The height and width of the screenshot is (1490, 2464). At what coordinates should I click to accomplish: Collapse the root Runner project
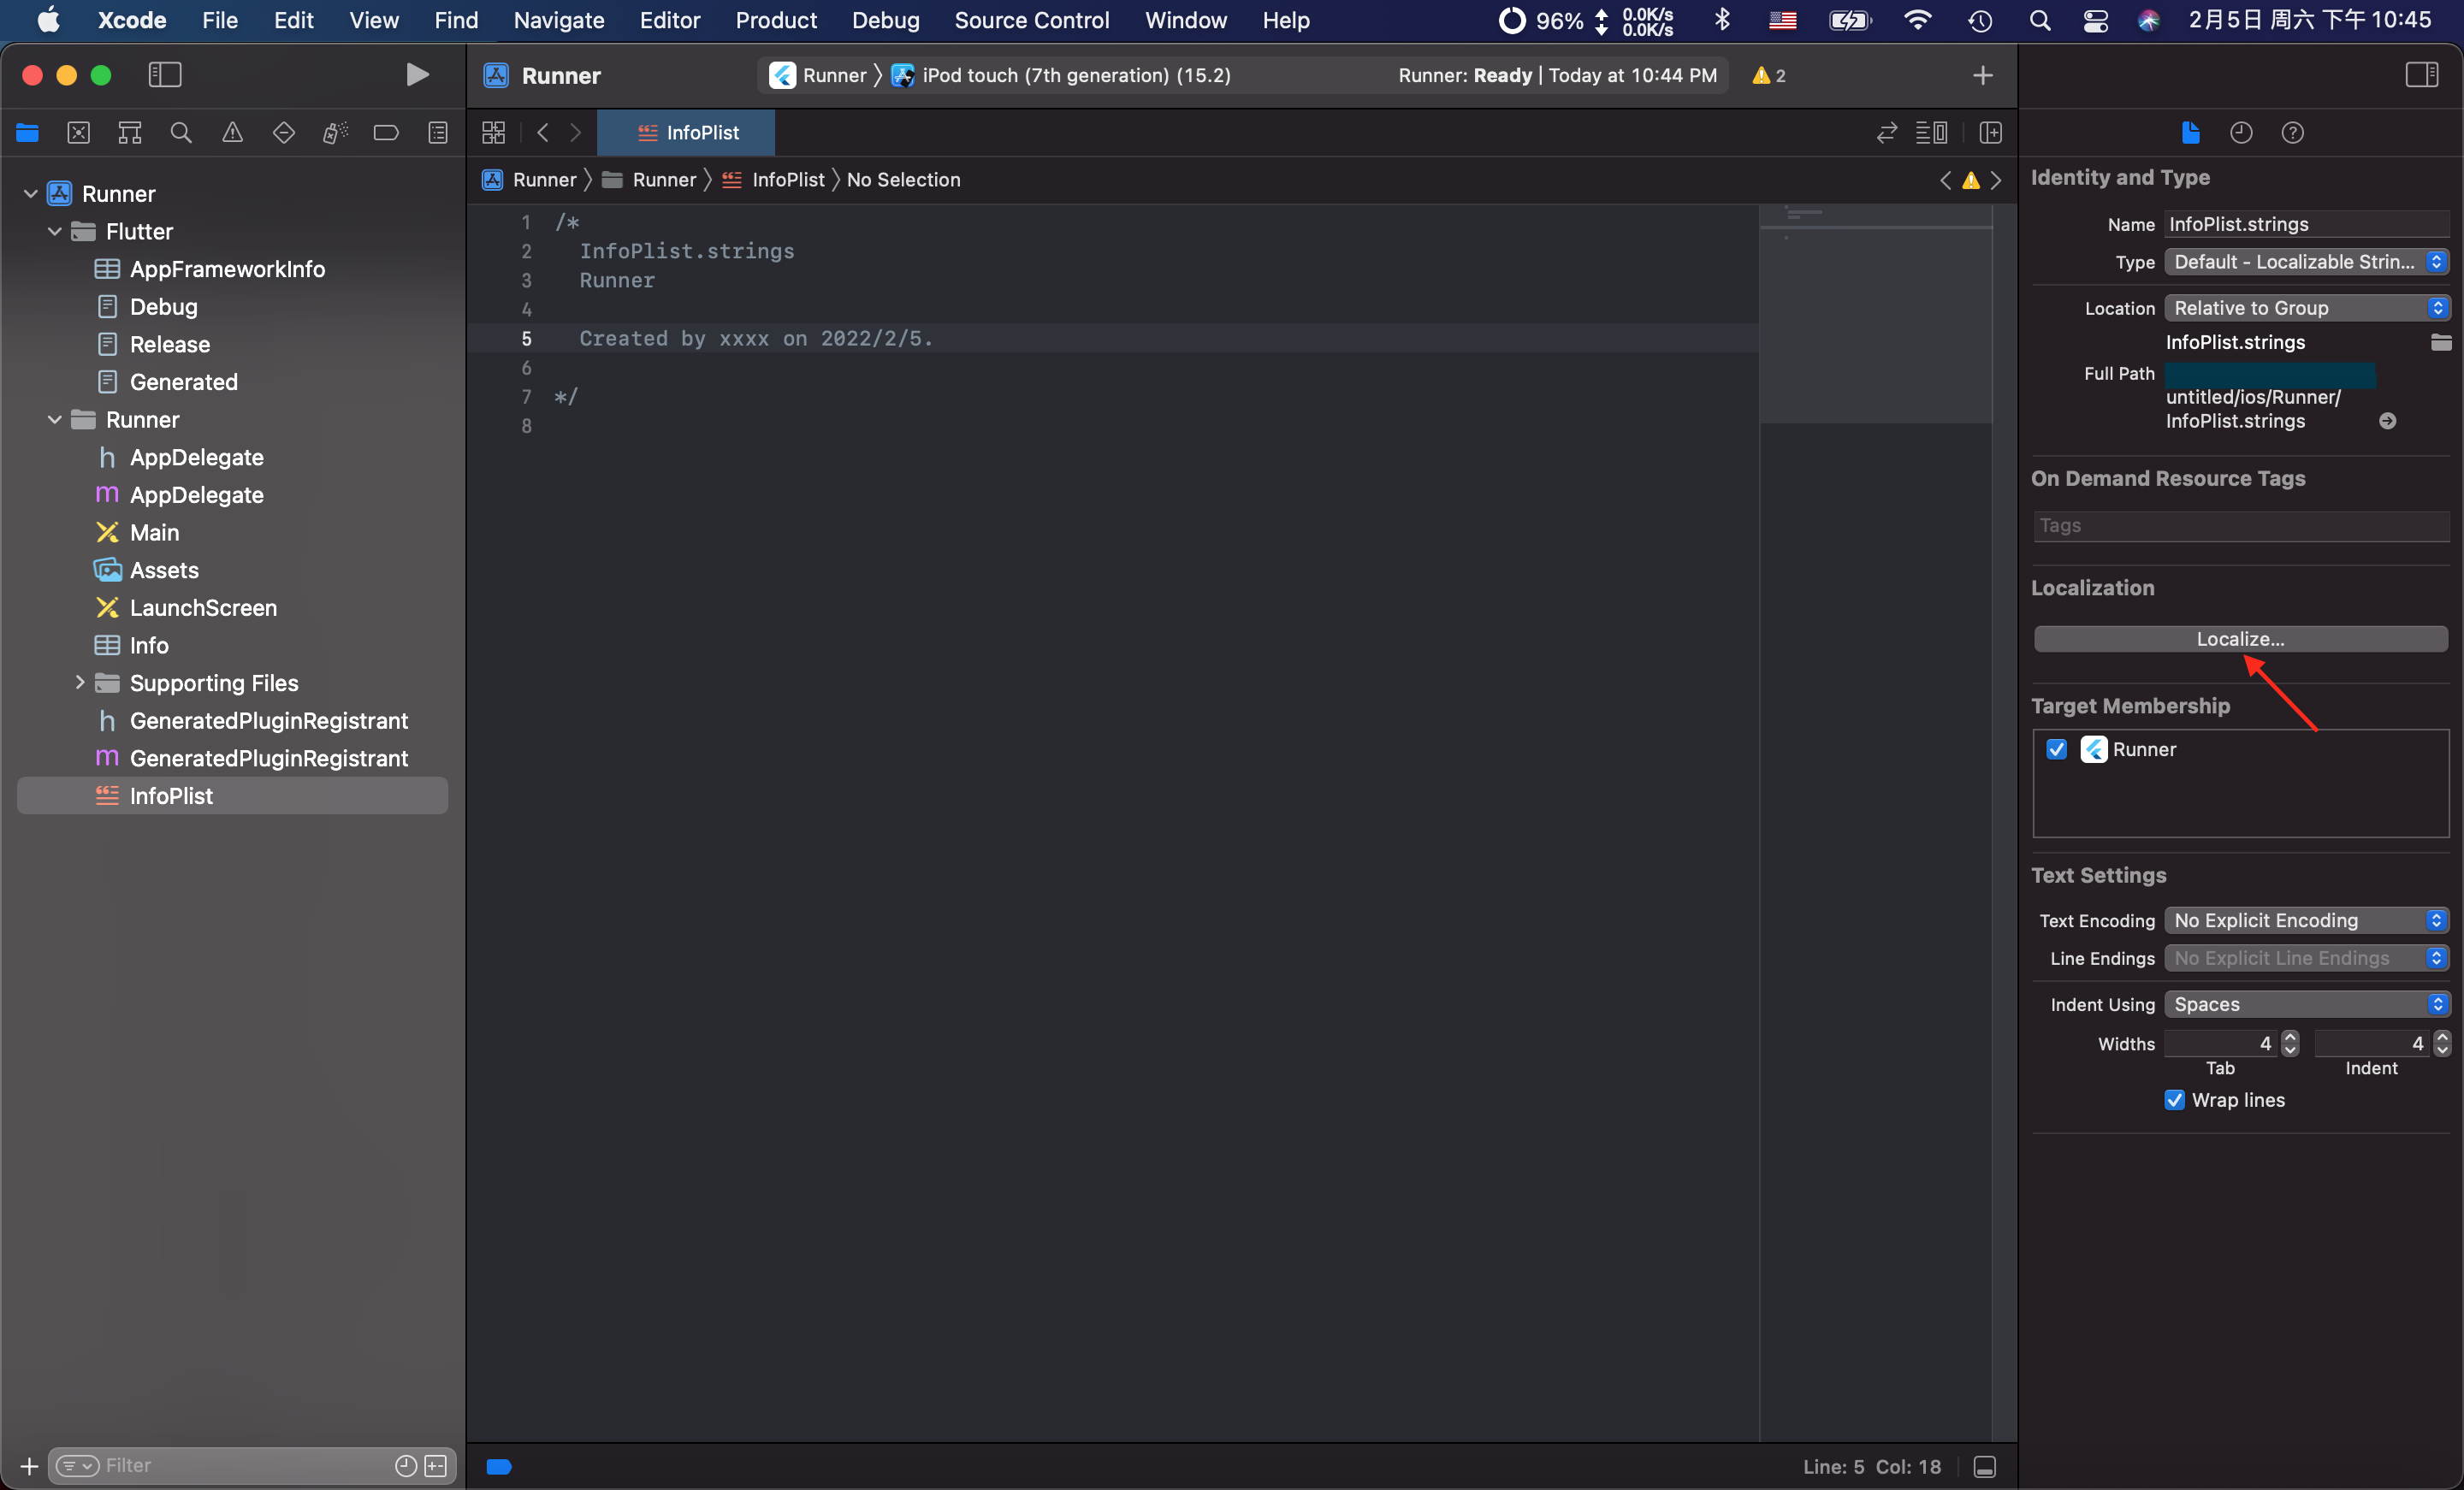coord(31,193)
